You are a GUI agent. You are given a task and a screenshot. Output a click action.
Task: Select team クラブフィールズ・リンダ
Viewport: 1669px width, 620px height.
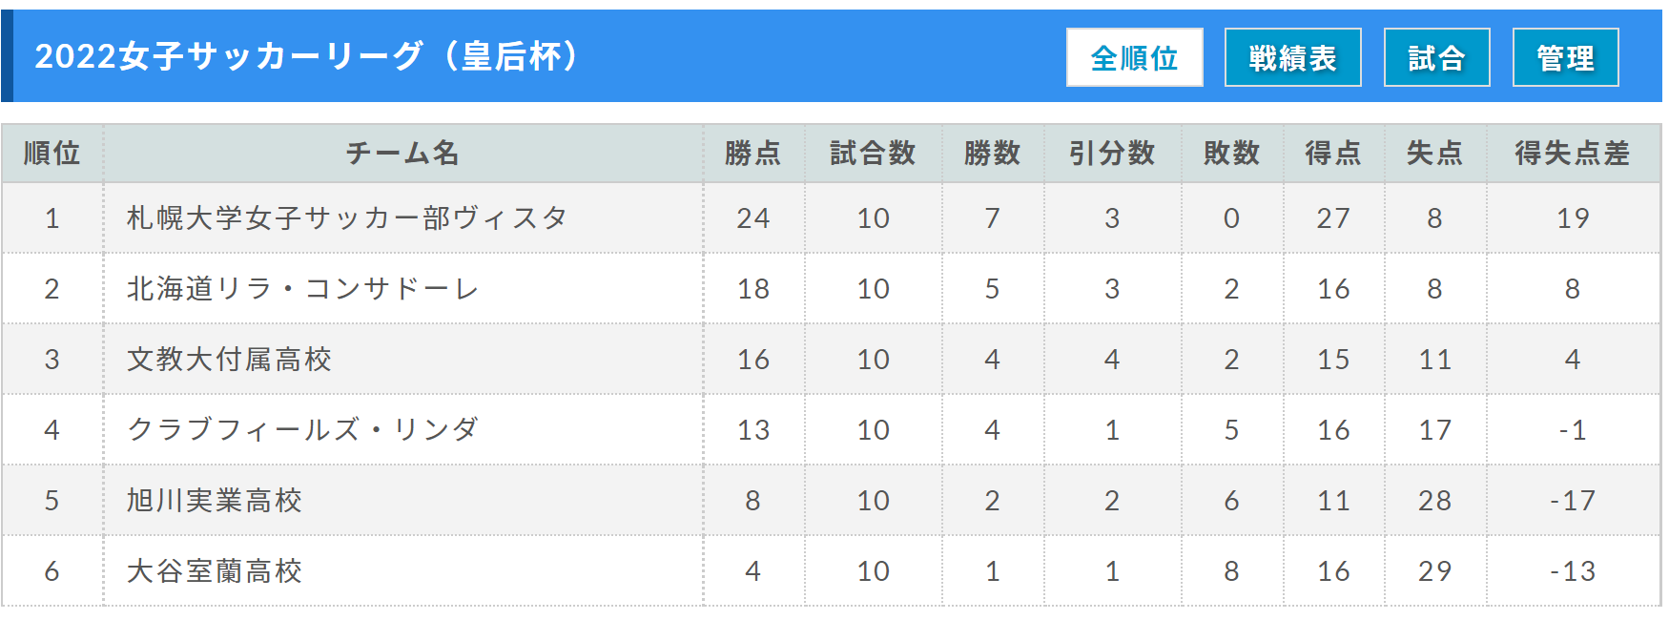click(302, 429)
